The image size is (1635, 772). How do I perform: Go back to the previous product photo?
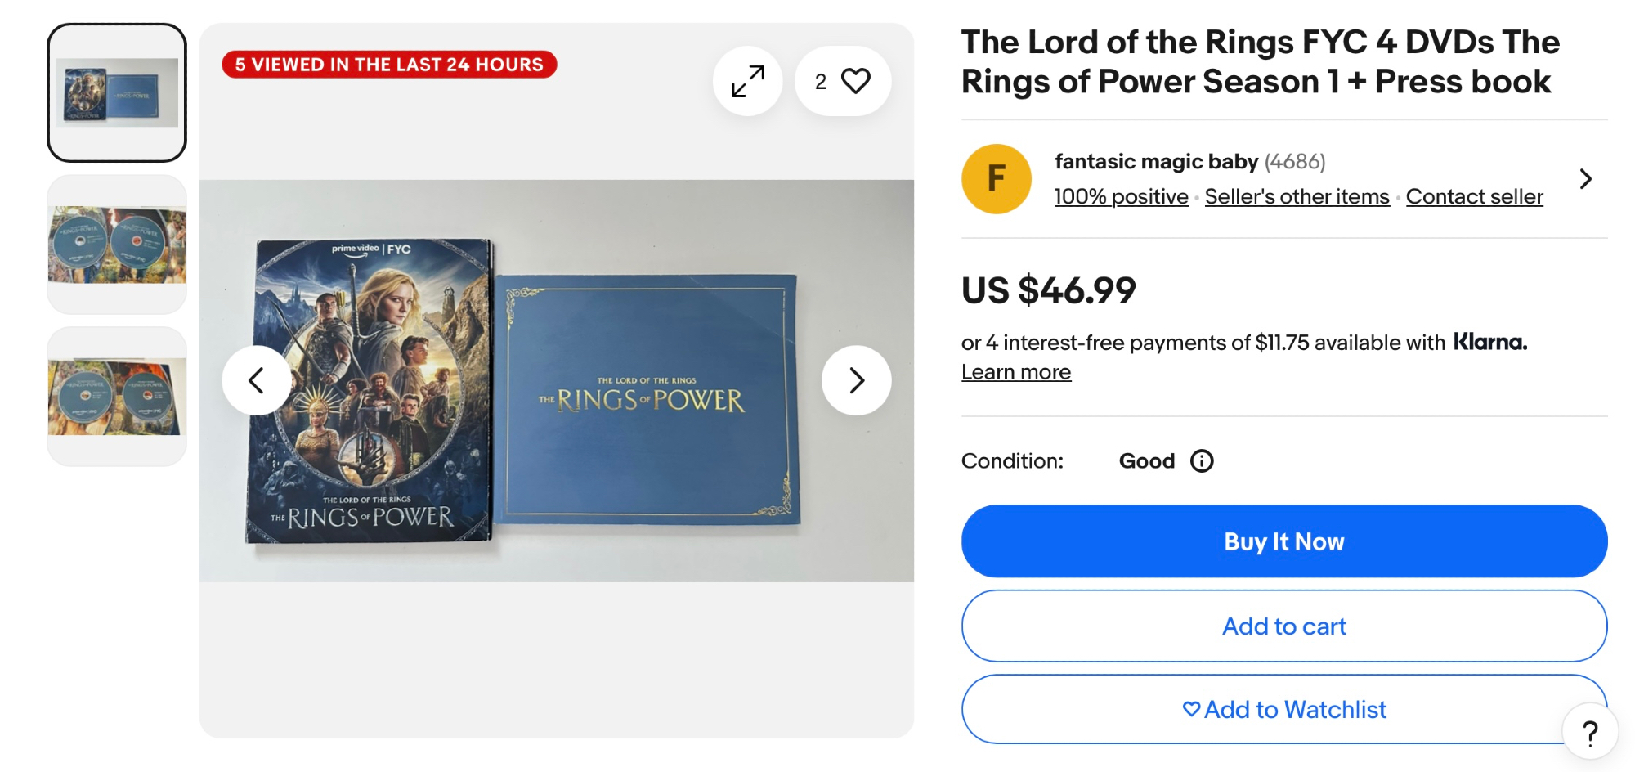point(257,380)
